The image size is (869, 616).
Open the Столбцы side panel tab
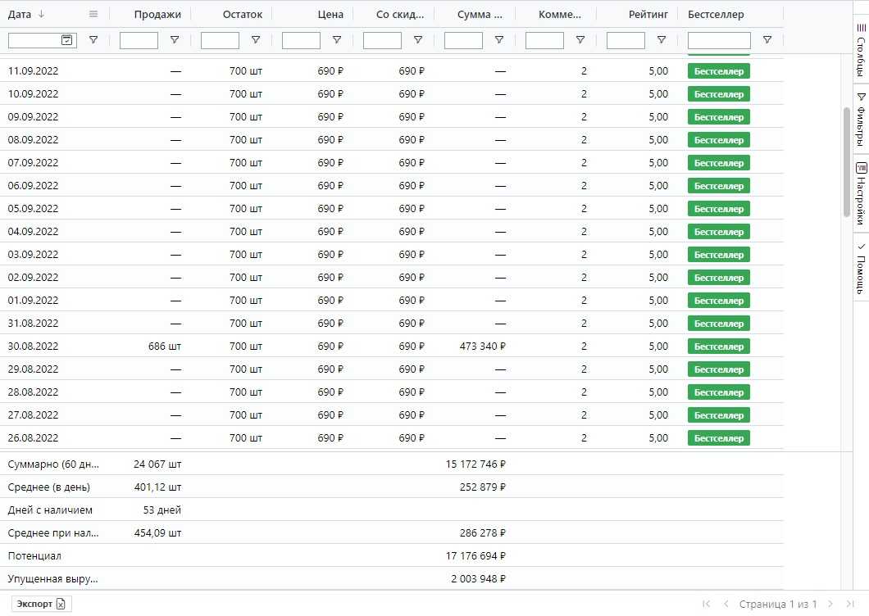pyautogui.click(x=861, y=49)
